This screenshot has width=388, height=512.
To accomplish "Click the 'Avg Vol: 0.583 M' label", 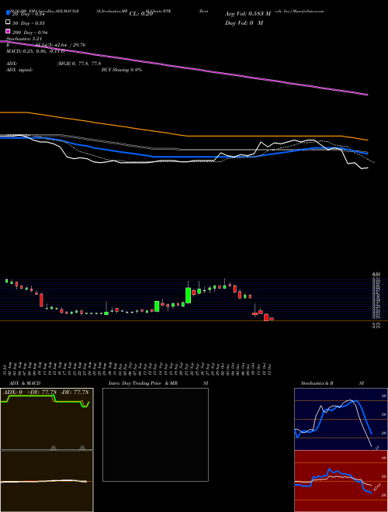I will coord(248,14).
